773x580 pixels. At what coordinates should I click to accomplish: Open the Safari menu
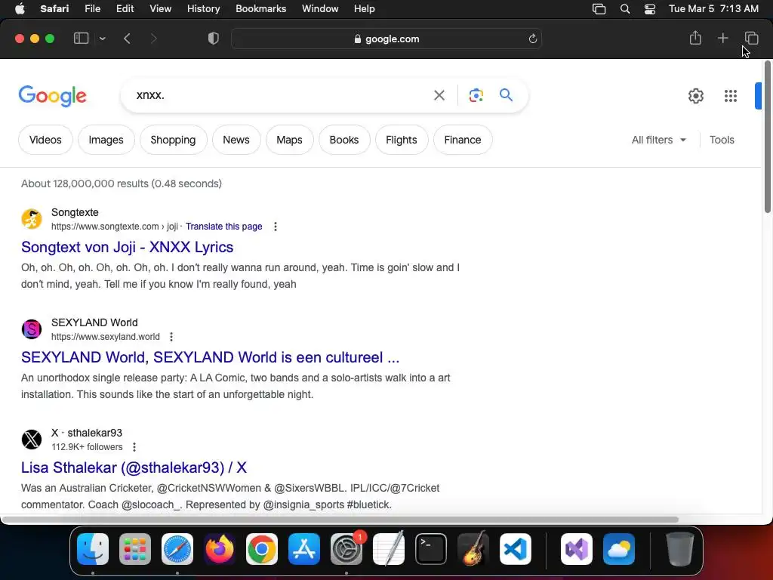tap(54, 8)
